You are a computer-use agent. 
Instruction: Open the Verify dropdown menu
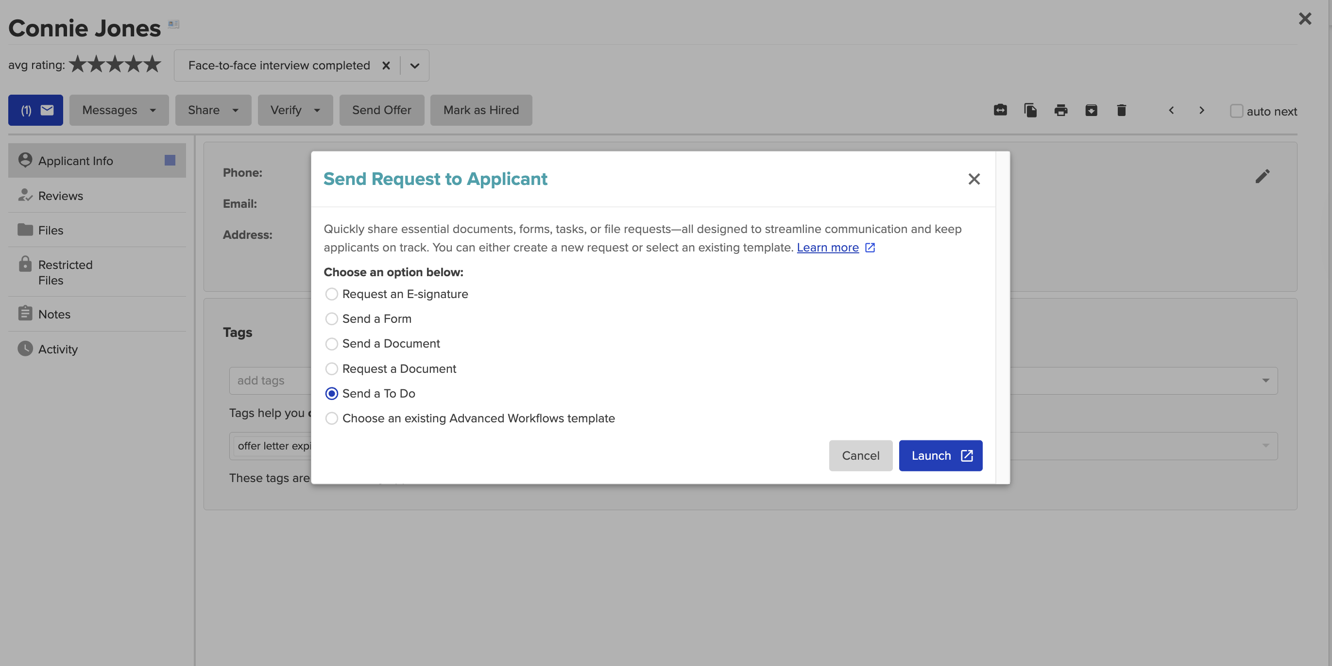coord(295,110)
